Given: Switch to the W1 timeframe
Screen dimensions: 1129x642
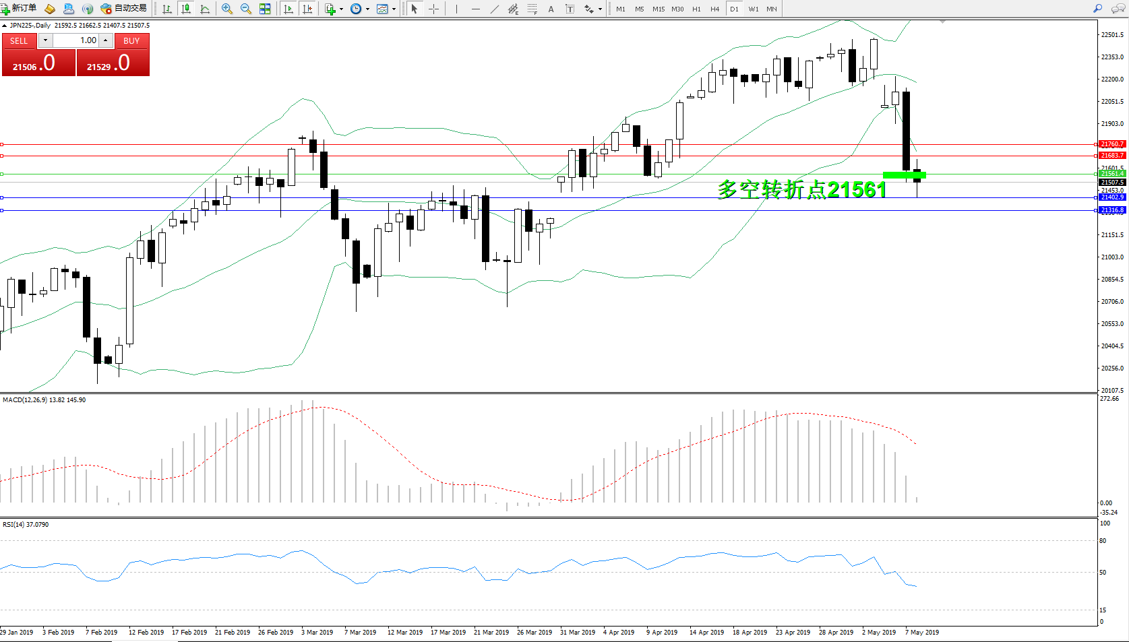Looking at the screenshot, I should pos(753,9).
